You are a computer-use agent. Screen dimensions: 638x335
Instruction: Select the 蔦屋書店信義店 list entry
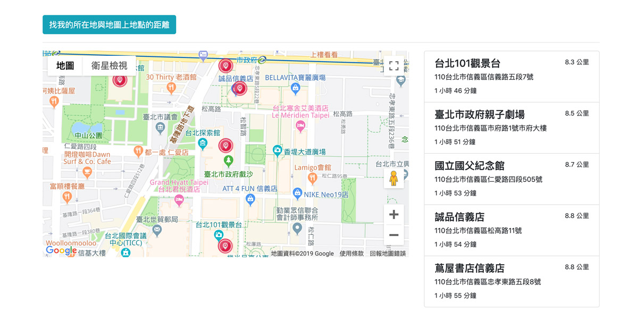[511, 281]
